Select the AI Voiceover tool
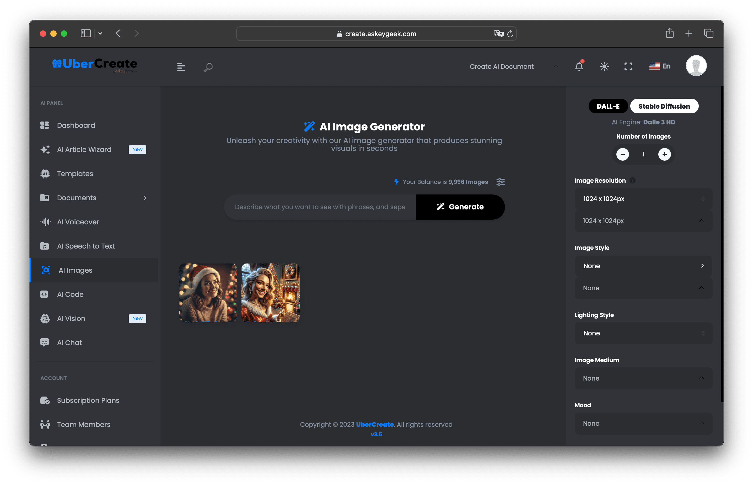The width and height of the screenshot is (753, 485). pos(78,222)
